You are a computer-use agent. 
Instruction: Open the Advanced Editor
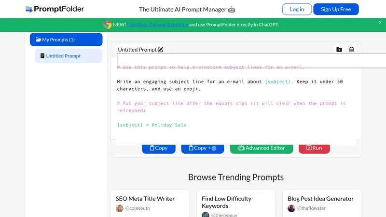[x=262, y=149]
